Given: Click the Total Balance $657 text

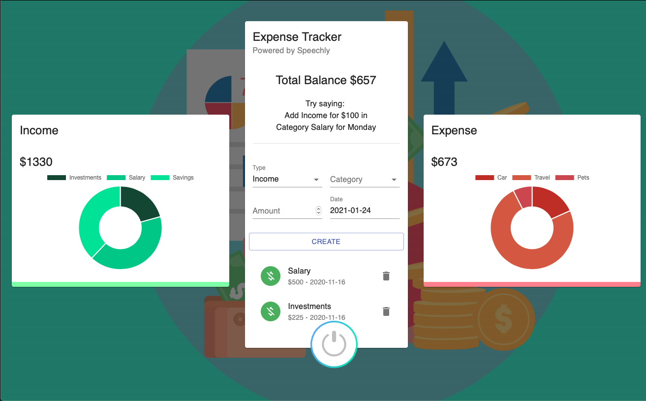Looking at the screenshot, I should pos(326,80).
